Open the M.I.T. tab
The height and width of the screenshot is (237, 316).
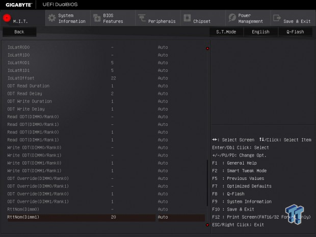[x=23, y=18]
